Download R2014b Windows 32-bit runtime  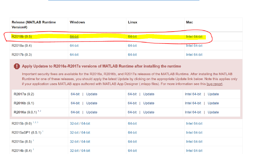point(74,151)
